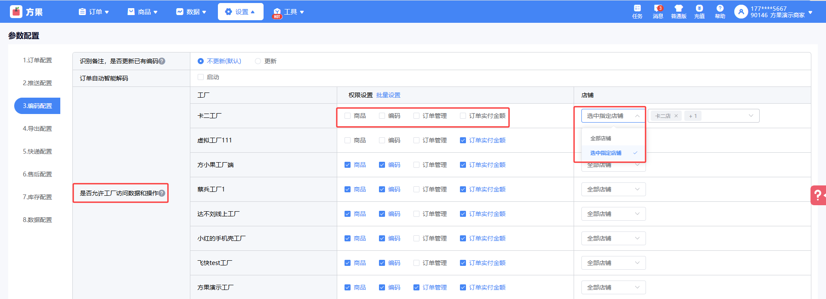Enable the 启动 checkbox for smart decoding
Image resolution: width=826 pixels, height=299 pixels.
(201, 77)
